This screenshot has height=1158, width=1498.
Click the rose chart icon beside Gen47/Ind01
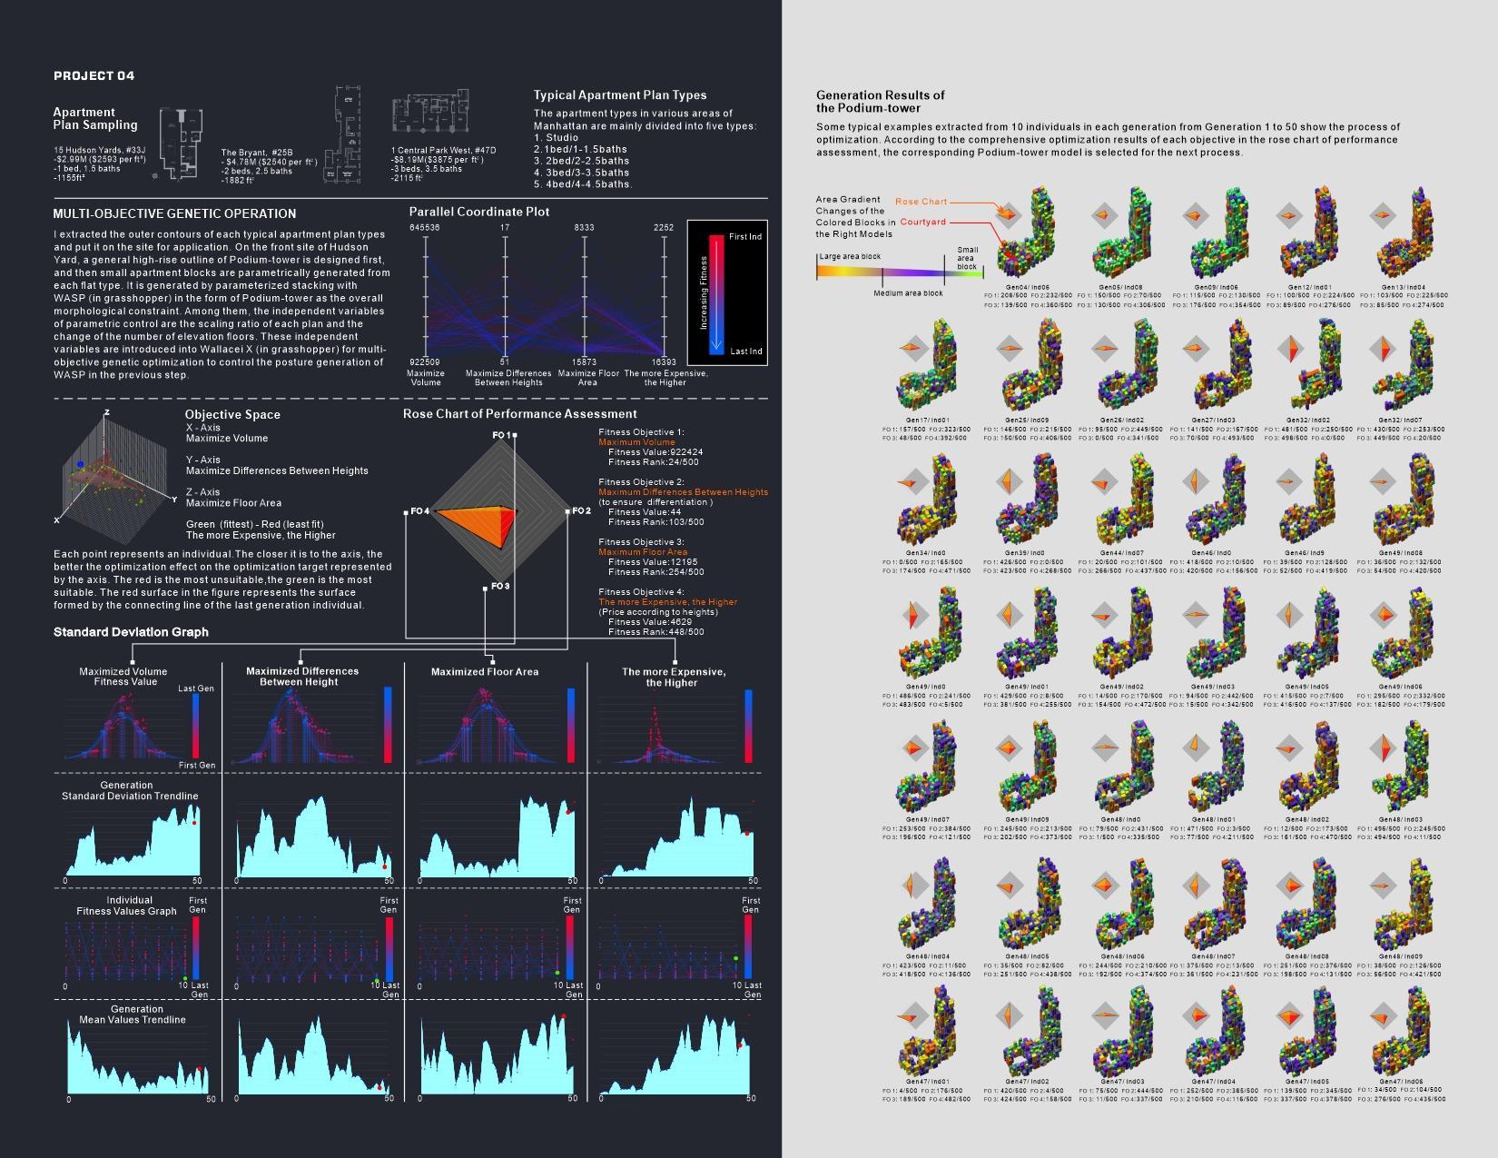[913, 1015]
